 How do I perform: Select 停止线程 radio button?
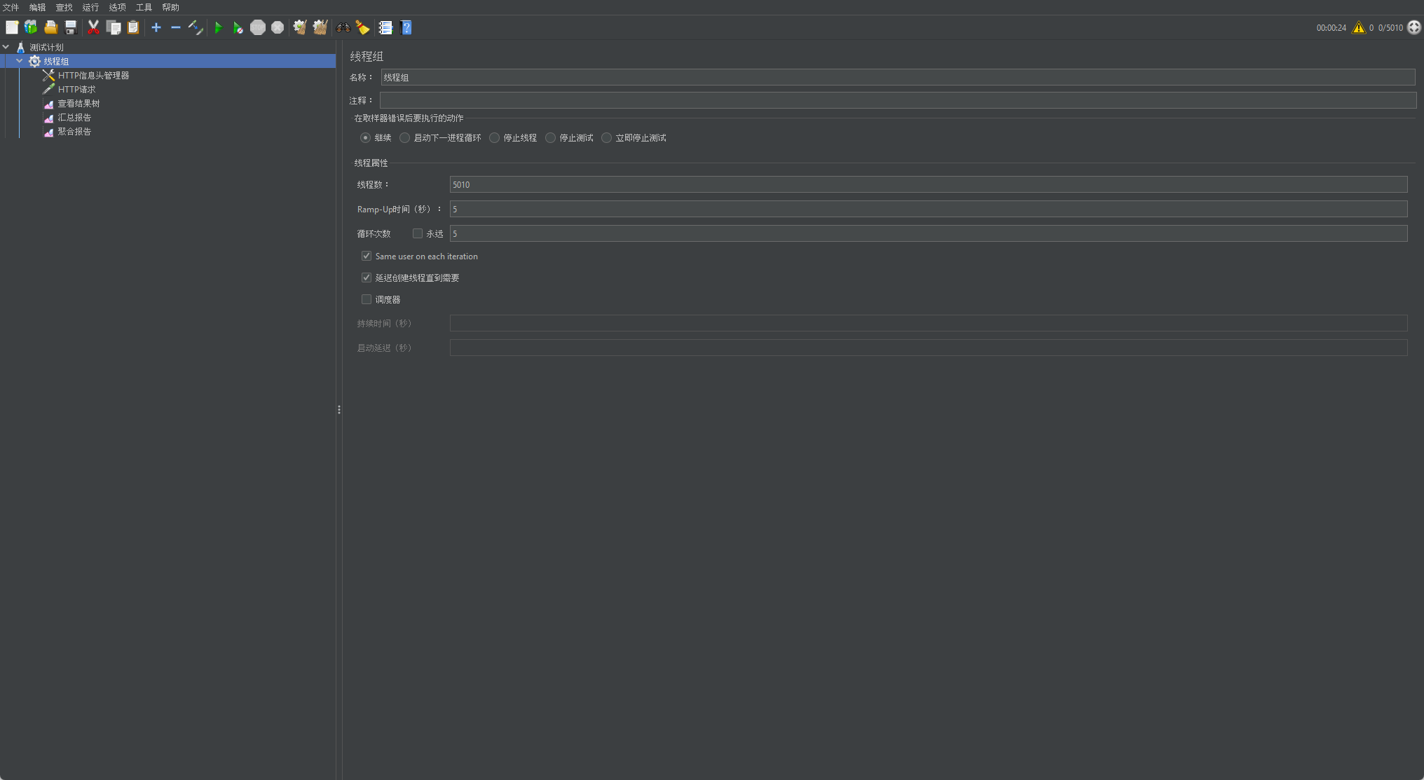(x=495, y=137)
